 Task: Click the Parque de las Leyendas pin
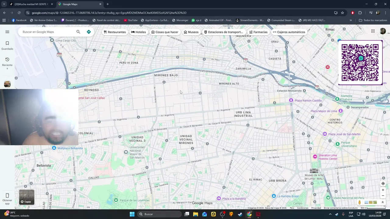[116, 200]
